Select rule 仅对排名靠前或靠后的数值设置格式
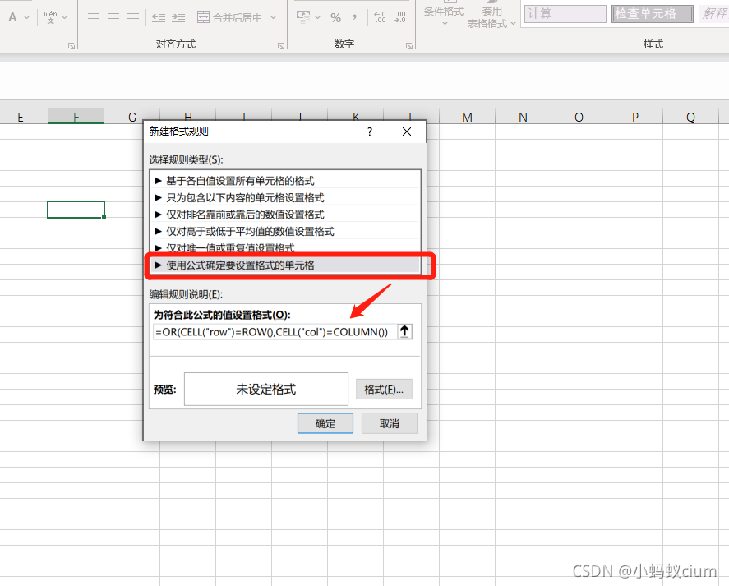 tap(285, 215)
